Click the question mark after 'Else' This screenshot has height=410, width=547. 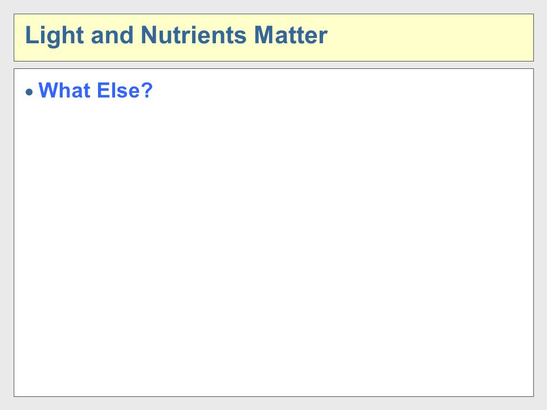tap(147, 91)
